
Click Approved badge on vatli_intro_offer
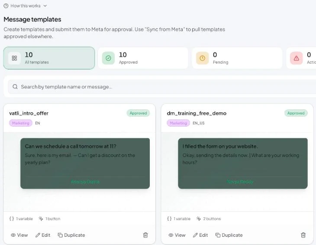coord(138,113)
